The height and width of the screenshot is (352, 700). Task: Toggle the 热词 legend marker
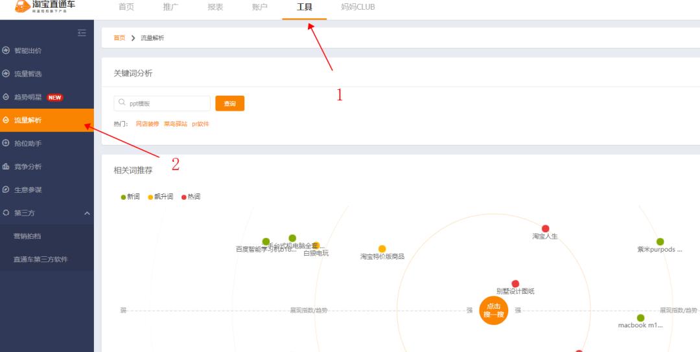184,197
